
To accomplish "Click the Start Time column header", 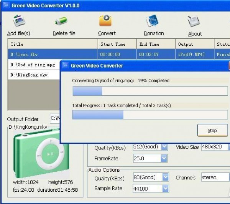I will pyautogui.click(x=117, y=44).
